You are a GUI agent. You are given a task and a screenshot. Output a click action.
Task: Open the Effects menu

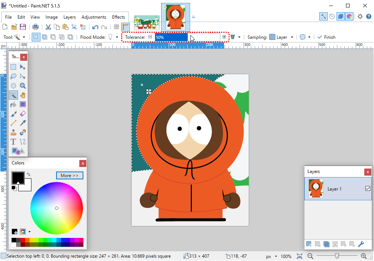[119, 17]
